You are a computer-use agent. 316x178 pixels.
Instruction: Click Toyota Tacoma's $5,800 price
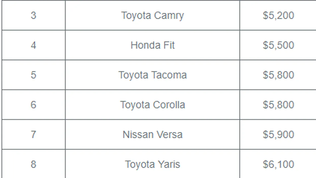click(278, 75)
